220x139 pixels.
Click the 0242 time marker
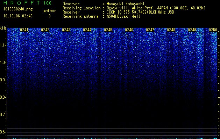tap(45, 30)
